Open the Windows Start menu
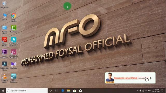The image size is (166, 93). coord(3,91)
